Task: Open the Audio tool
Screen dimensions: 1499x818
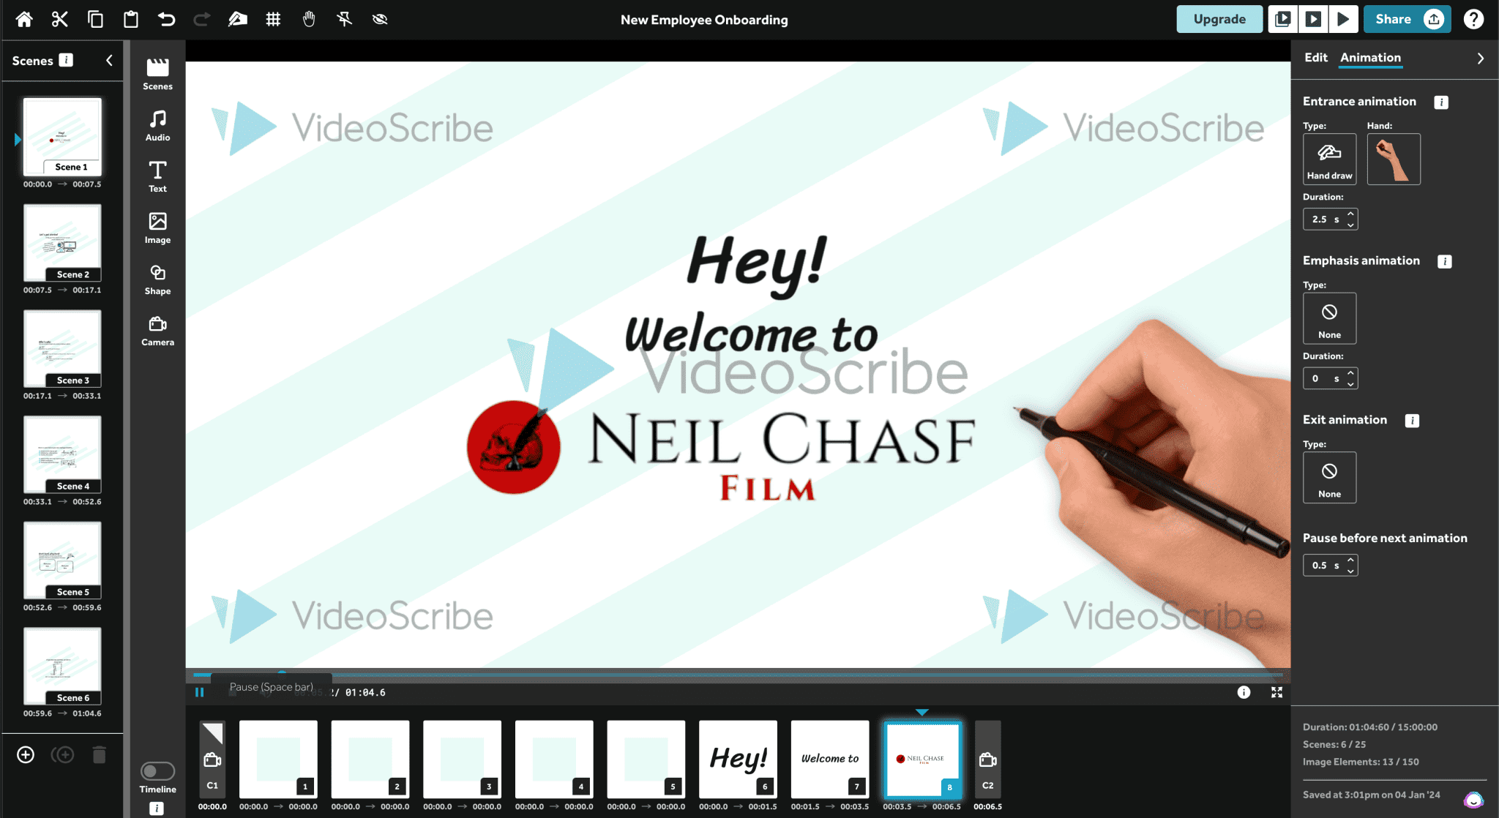Action: click(x=157, y=125)
